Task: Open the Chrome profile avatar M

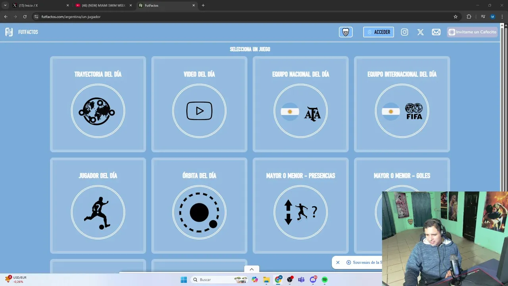Action: tap(493, 17)
